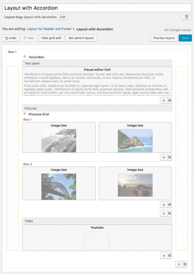Click the Accordion move handle icon
The height and width of the screenshot is (274, 194).
(x=25, y=56)
